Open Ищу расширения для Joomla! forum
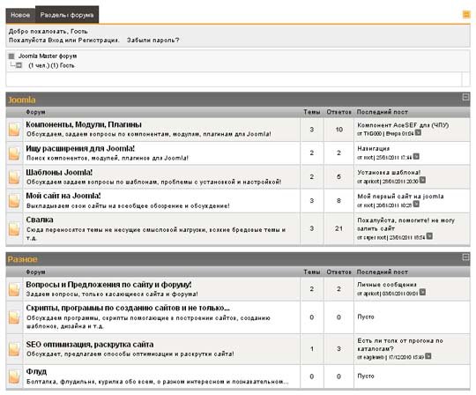The height and width of the screenshot is (395, 476). point(80,148)
